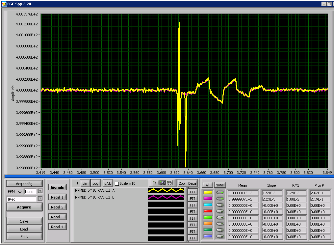Select None of the signals

point(220,185)
